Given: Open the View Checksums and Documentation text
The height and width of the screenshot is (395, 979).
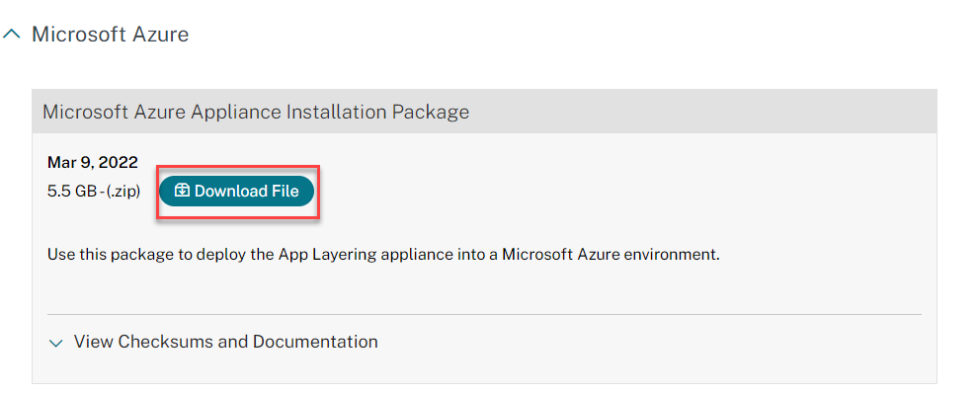Looking at the screenshot, I should [x=225, y=343].
